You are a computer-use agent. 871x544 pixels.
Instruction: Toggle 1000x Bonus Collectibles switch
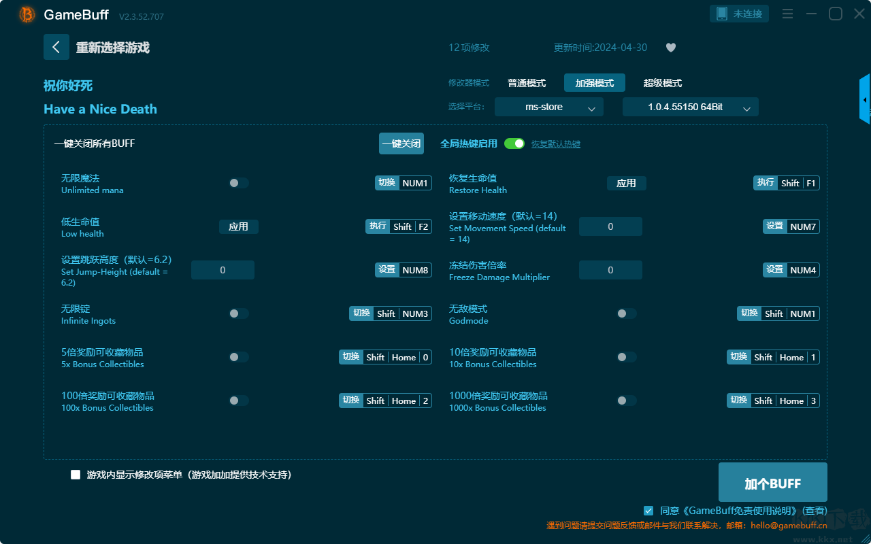[x=627, y=401]
